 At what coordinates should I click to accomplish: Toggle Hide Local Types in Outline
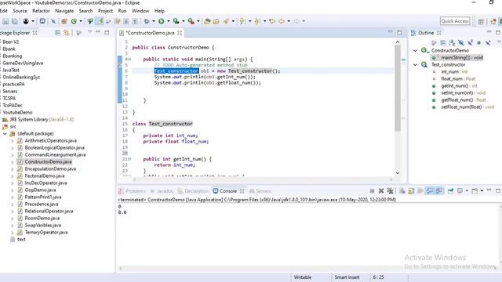click(488, 42)
